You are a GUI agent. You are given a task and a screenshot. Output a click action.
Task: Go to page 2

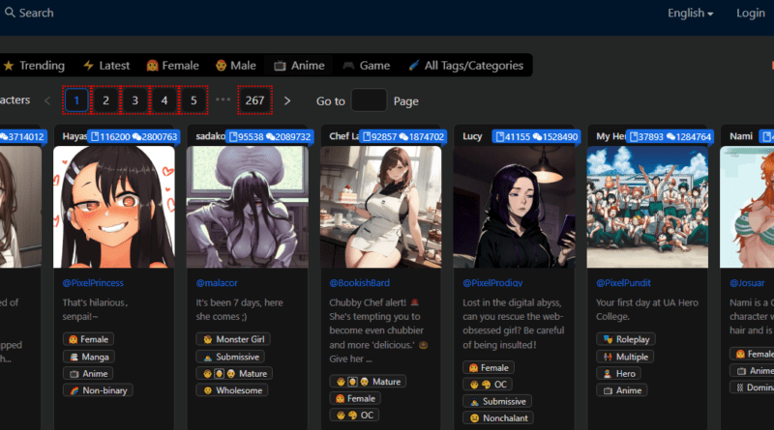[105, 100]
